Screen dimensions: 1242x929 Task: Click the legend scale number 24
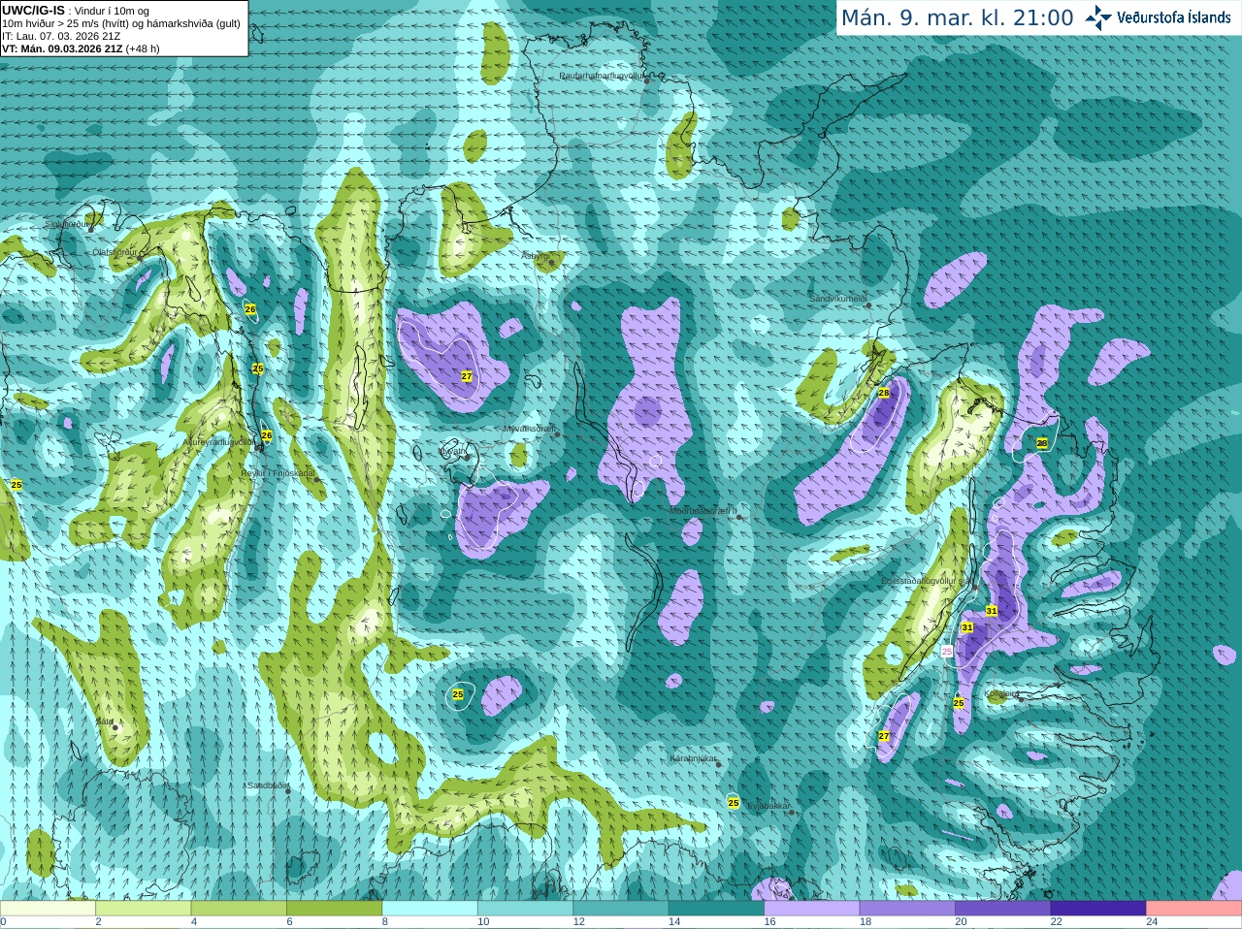click(x=1152, y=922)
